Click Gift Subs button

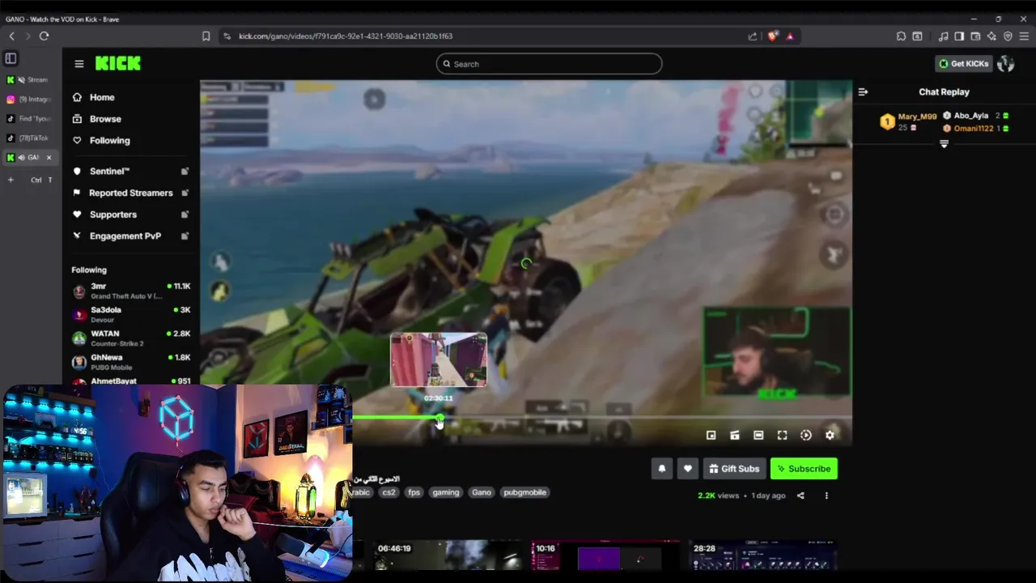pos(734,469)
